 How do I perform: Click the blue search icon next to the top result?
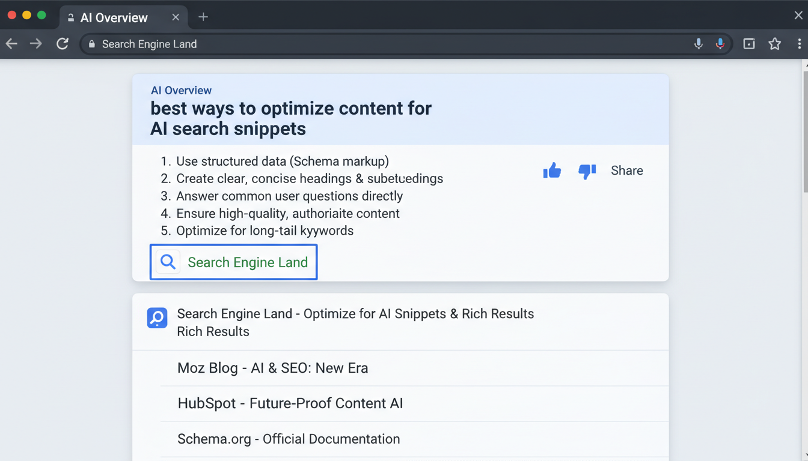[x=157, y=318]
